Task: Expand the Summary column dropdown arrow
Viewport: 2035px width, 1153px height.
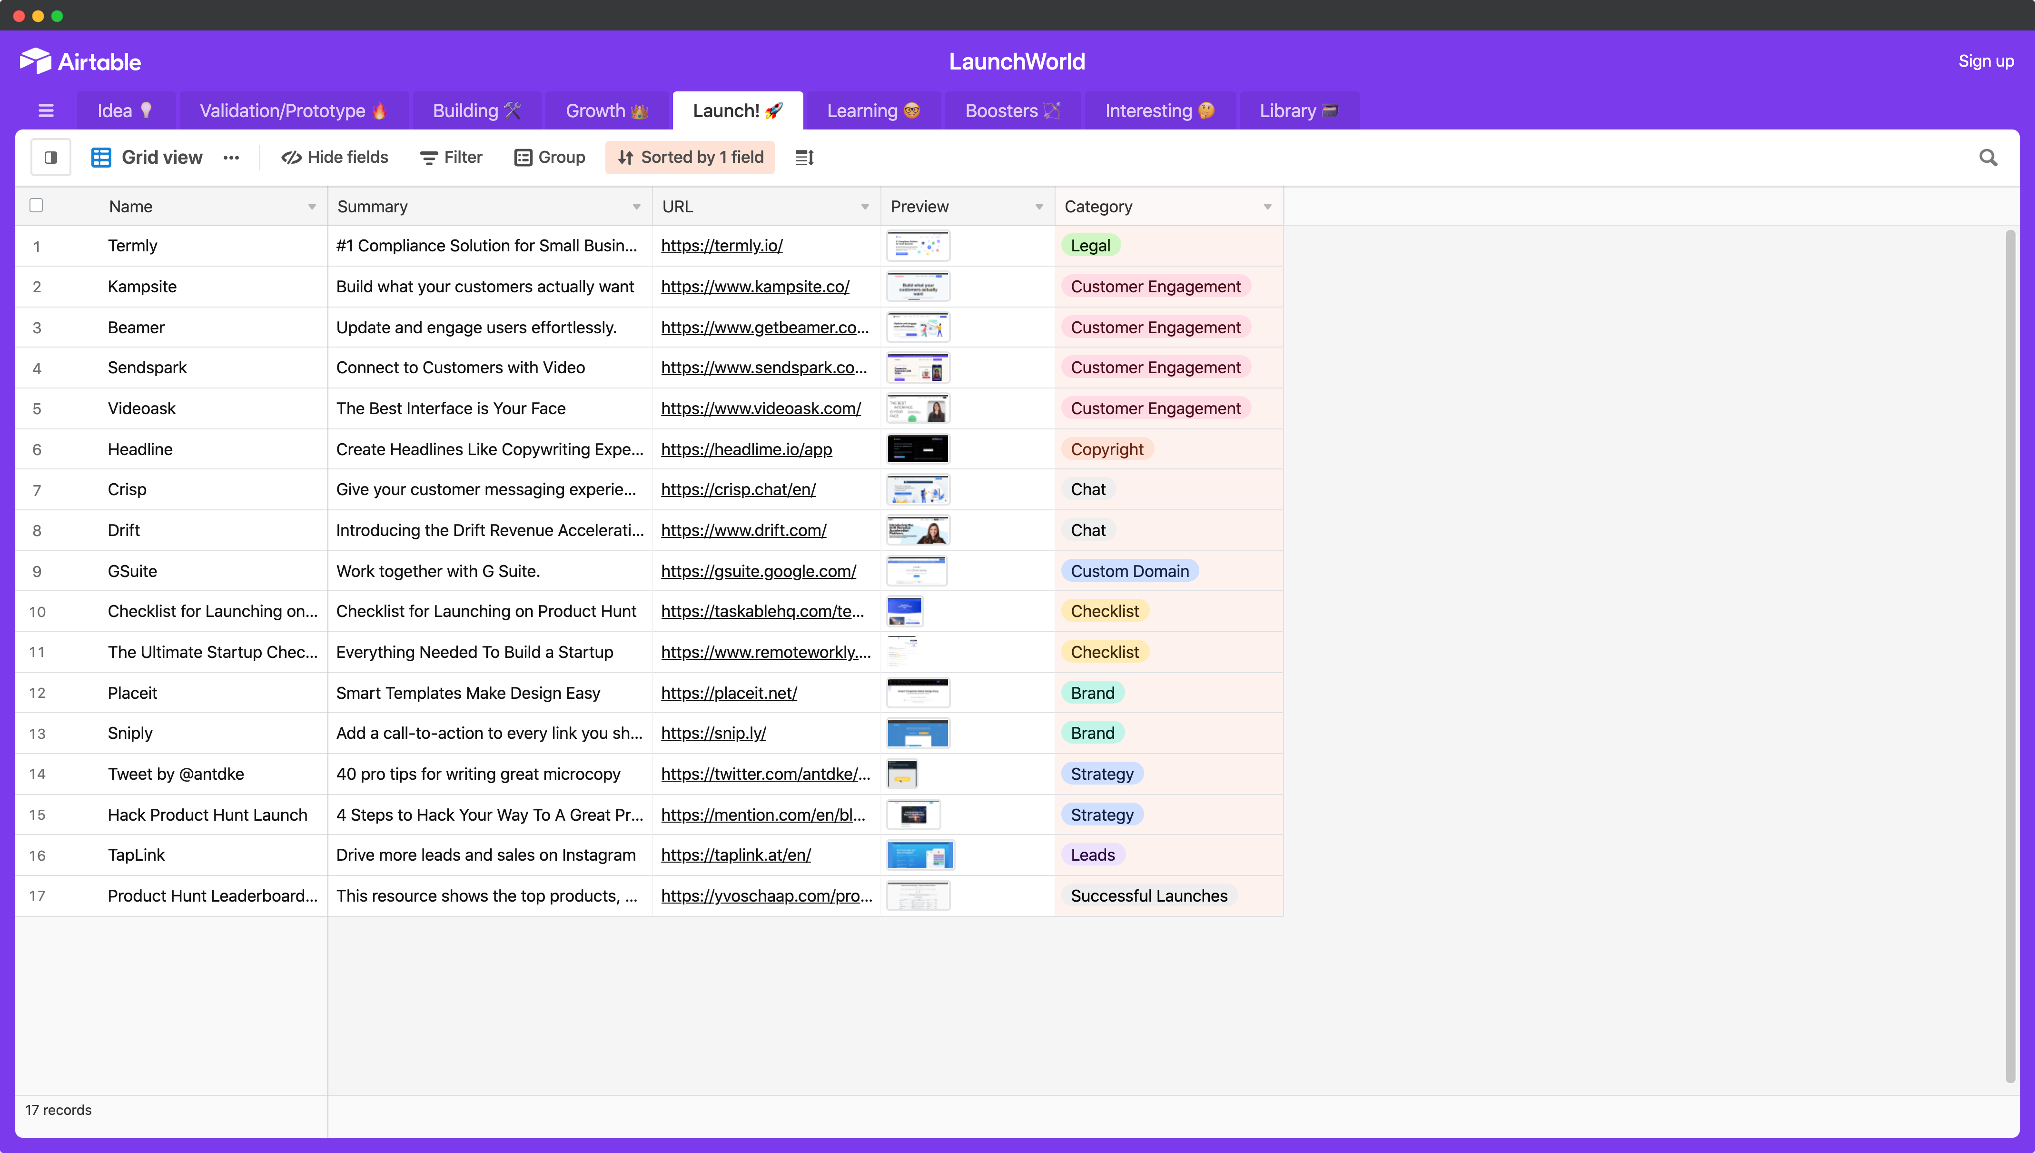Action: 636,207
